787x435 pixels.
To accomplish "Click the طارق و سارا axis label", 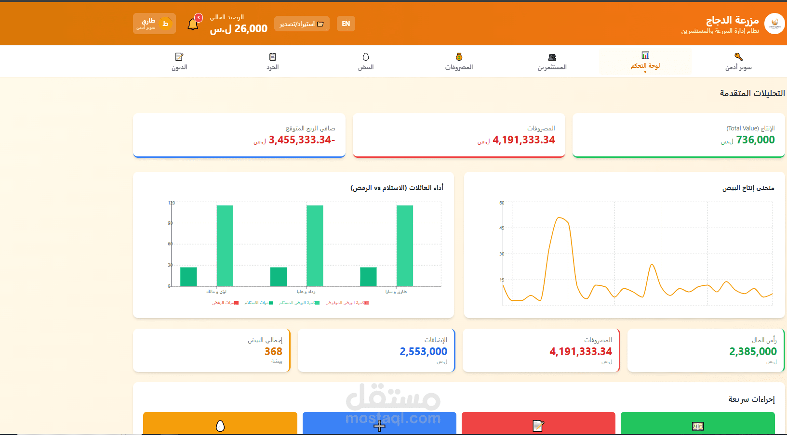I will (396, 292).
